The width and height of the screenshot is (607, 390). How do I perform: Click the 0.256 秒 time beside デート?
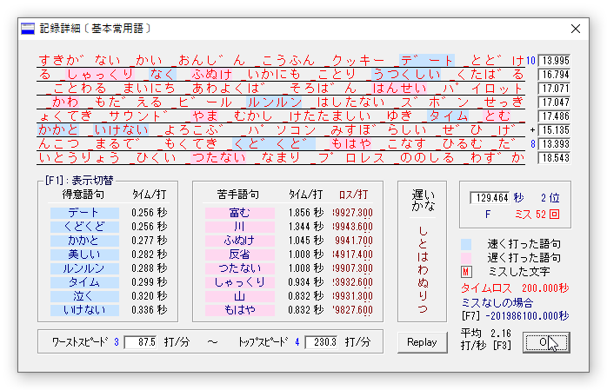point(149,213)
